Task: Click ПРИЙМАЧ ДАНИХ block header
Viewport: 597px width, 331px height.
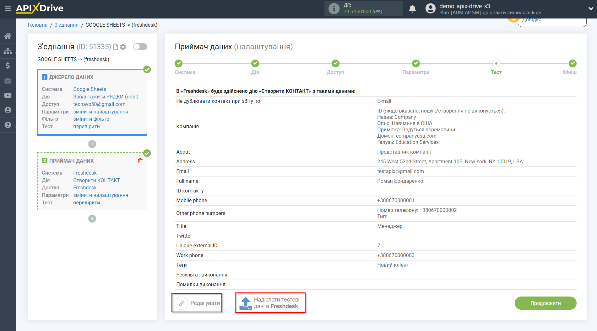Action: click(71, 161)
